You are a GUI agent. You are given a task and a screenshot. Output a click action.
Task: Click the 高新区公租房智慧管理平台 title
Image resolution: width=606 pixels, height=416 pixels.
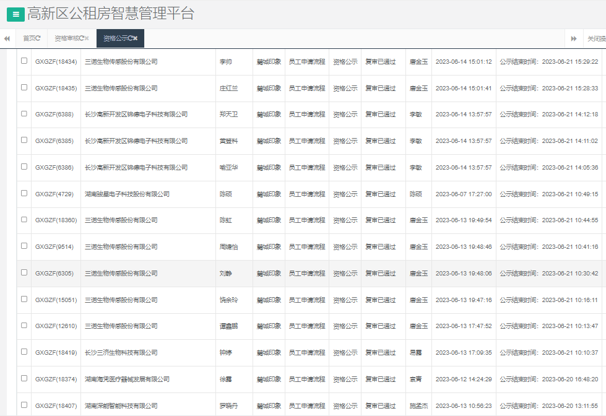pos(111,14)
